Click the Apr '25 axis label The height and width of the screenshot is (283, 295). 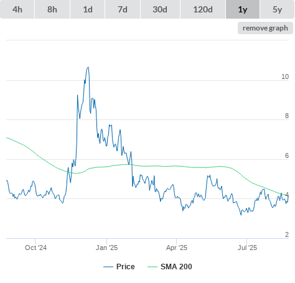tap(177, 248)
